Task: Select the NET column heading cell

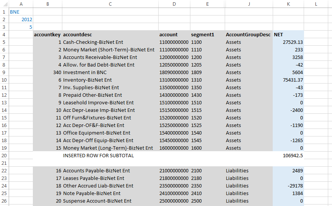Action: (288, 34)
